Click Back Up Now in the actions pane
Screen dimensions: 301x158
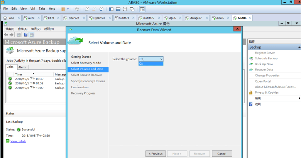[x=264, y=64]
